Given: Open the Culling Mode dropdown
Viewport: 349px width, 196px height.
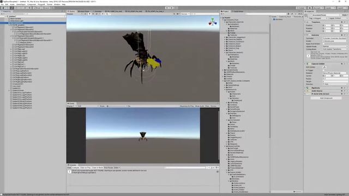Looking at the screenshot, I should point(335,49).
